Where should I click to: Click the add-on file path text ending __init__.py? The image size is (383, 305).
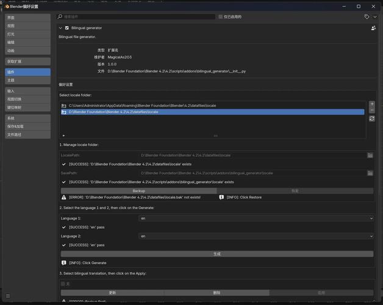(x=177, y=71)
